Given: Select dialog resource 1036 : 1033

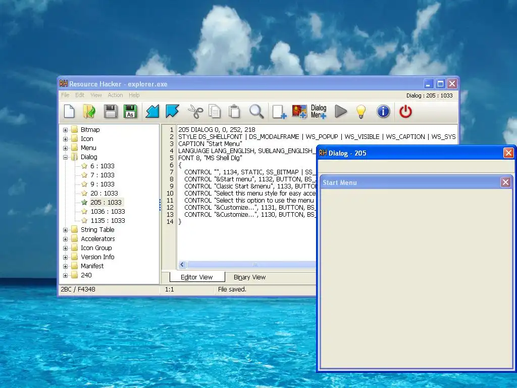Looking at the screenshot, I should [x=108, y=211].
